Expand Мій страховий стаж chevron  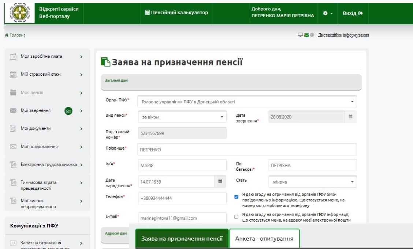(x=81, y=75)
